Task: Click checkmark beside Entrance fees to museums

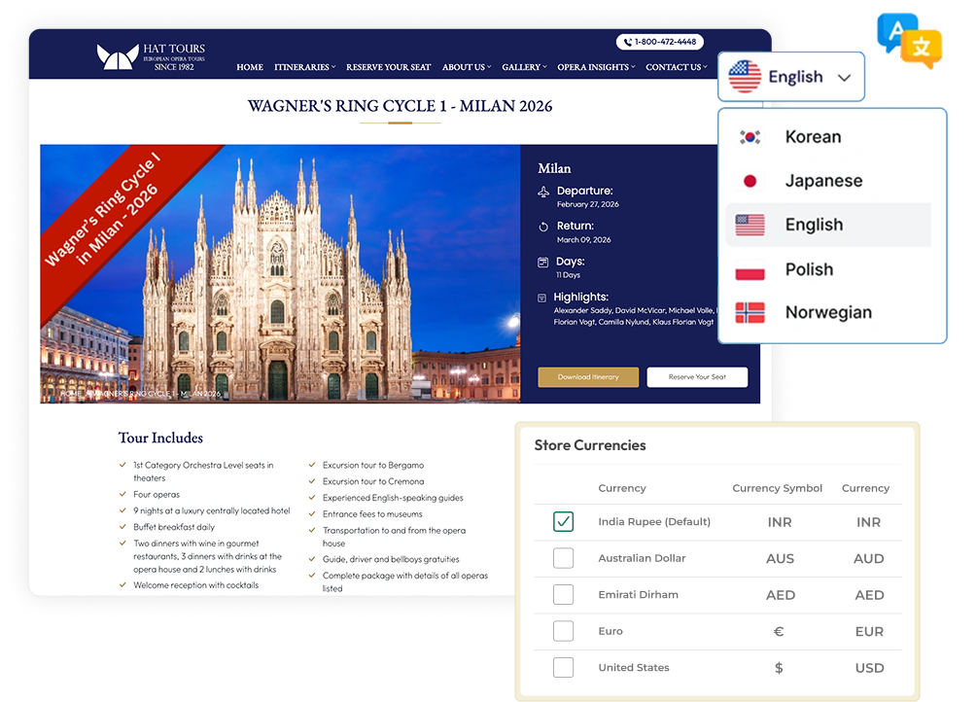Action: [x=312, y=513]
